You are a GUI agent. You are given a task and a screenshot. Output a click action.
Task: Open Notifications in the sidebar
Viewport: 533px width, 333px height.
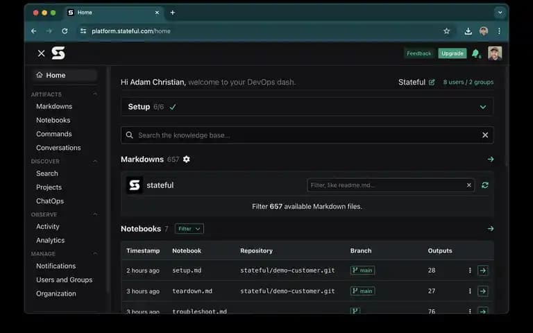click(56, 266)
